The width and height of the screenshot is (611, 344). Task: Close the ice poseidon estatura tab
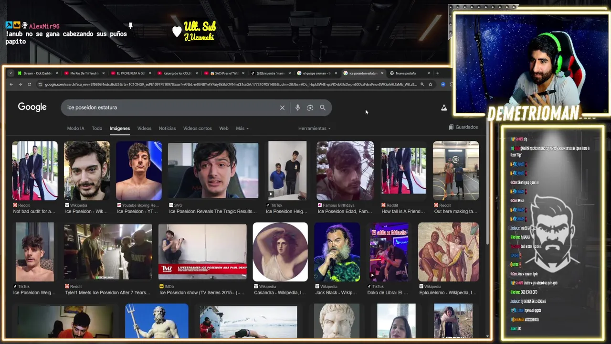(x=382, y=73)
